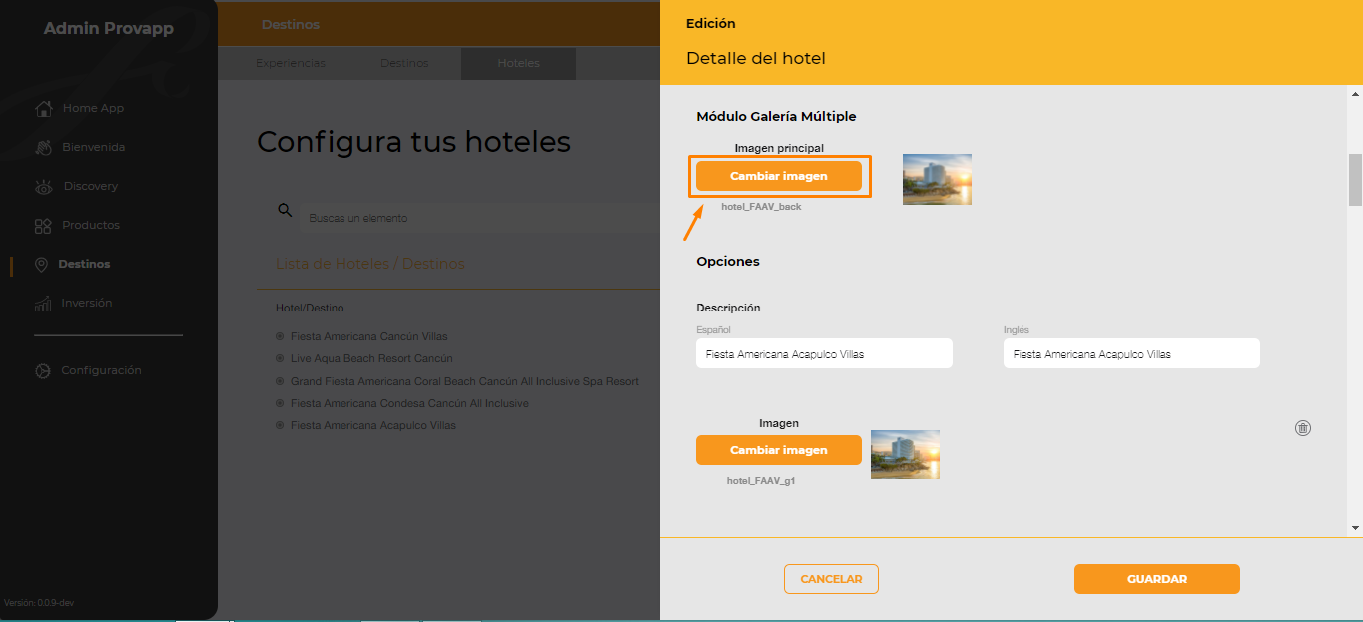Click the Bienvenida hand icon
Viewport: 1363px width, 622px height.
pos(43,147)
